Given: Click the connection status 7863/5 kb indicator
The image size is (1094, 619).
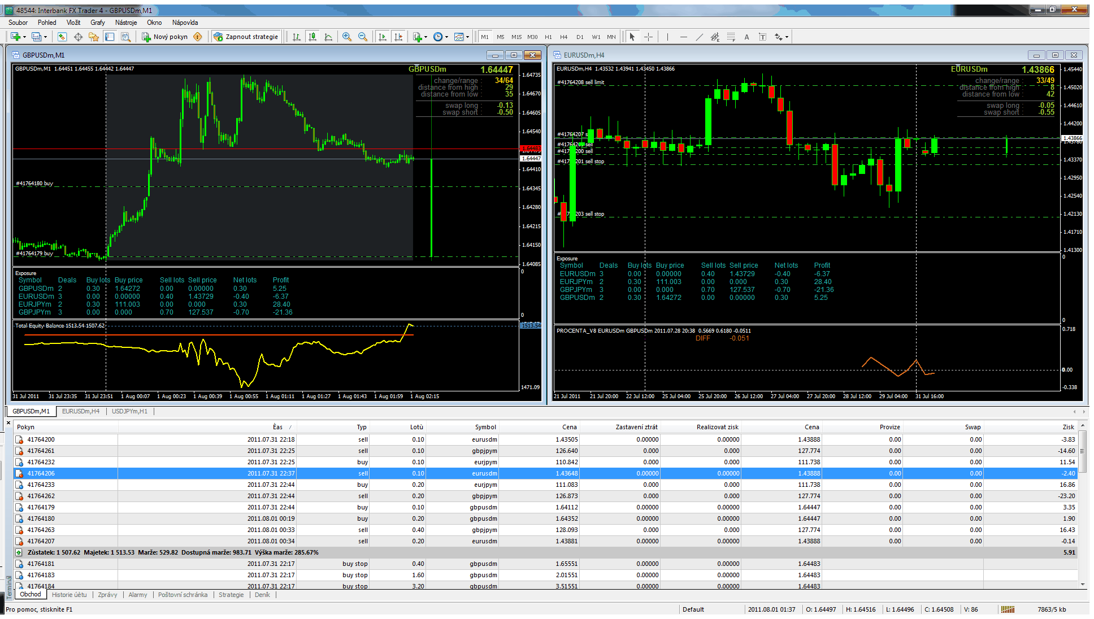Looking at the screenshot, I should tap(1052, 609).
